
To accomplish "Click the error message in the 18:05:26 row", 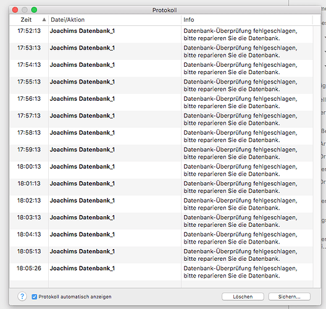I will (x=240, y=272).
